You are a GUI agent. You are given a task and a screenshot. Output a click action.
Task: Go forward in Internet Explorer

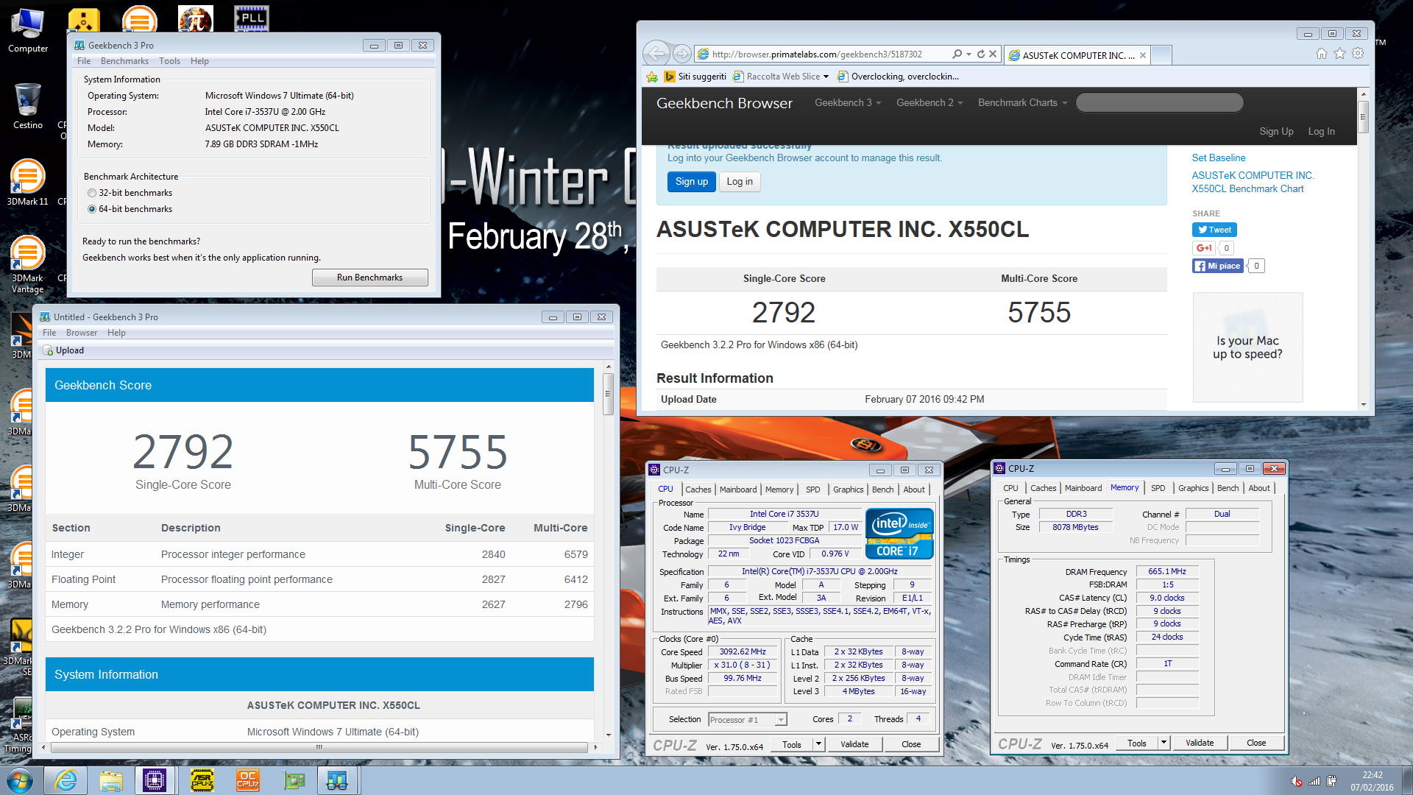(681, 54)
